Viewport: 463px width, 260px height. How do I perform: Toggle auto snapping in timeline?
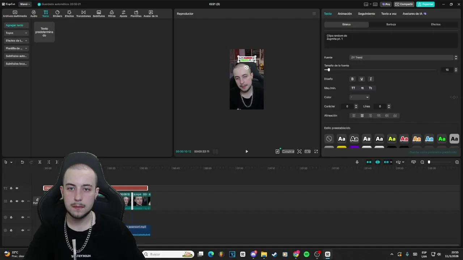tap(378, 162)
